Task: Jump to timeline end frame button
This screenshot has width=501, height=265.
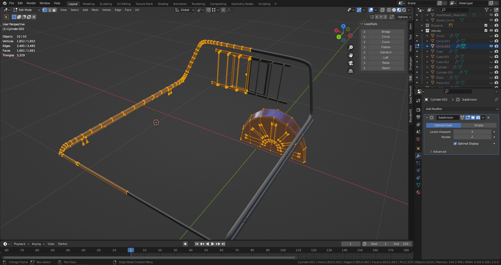Action: point(223,244)
